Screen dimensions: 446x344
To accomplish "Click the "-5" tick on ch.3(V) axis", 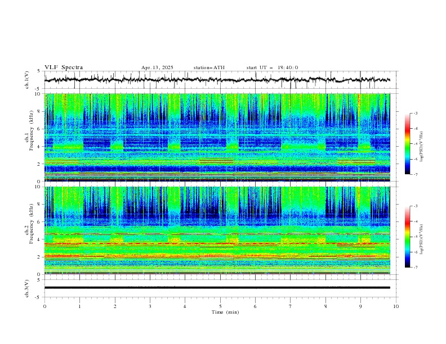I will pos(38,297).
